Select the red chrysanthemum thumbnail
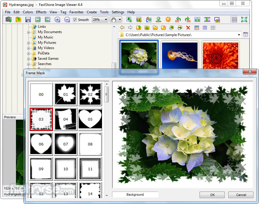Image resolution: width=259 pixels, height=204 pixels. (221, 55)
